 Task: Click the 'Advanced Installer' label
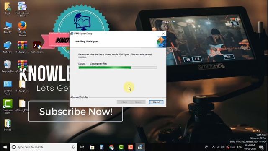point(79,97)
